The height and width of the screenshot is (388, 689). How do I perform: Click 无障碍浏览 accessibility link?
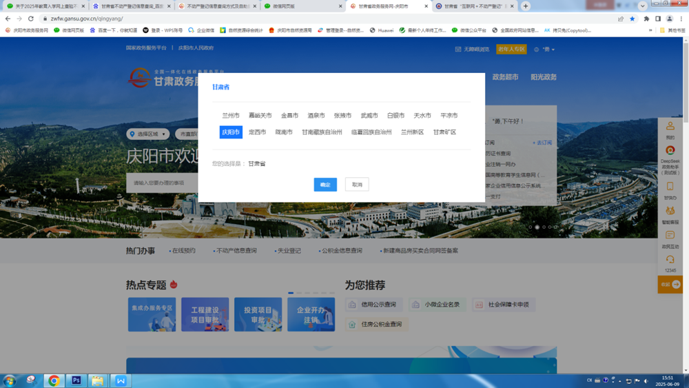(x=473, y=49)
